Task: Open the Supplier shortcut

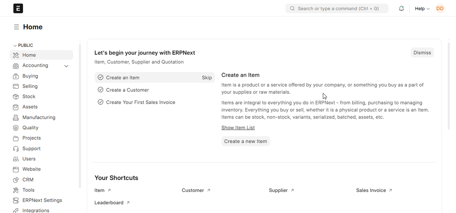Action: 278,190
